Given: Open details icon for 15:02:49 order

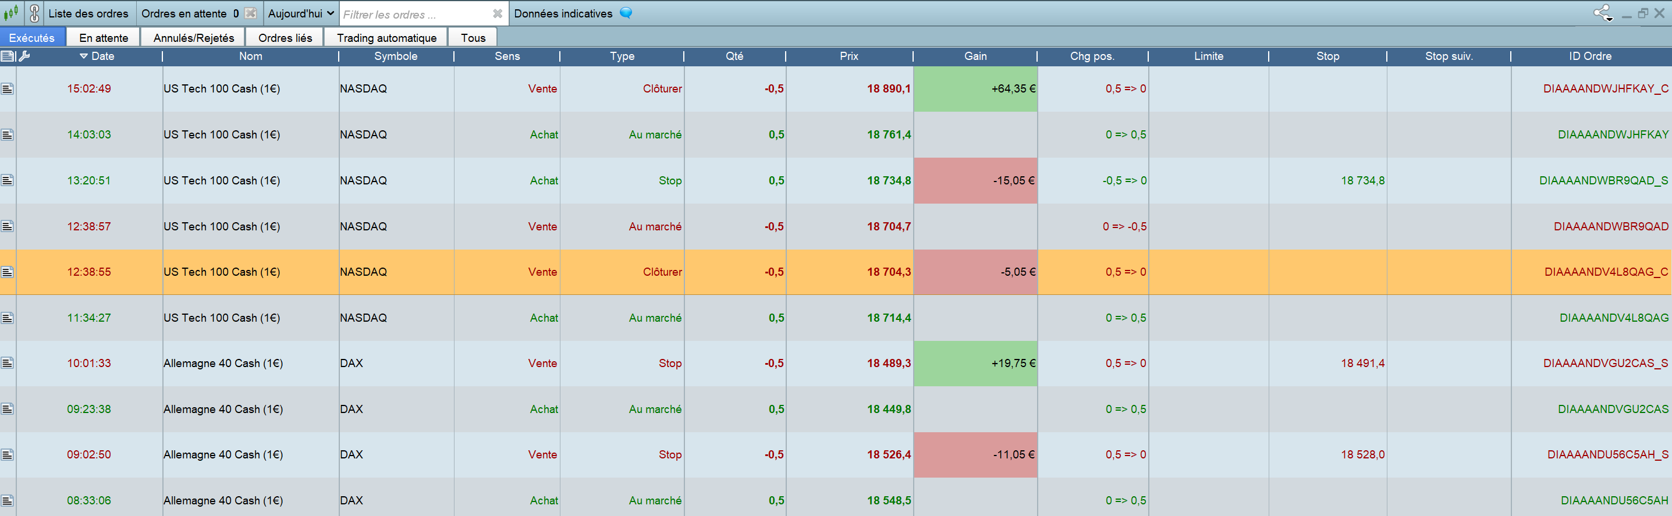Looking at the screenshot, I should click(7, 89).
